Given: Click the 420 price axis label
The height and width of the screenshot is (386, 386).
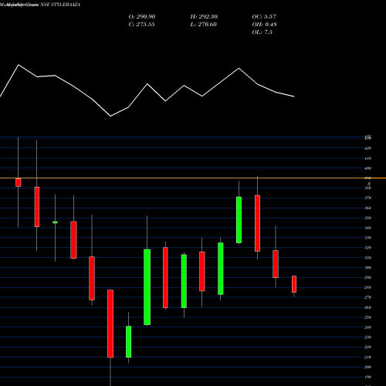Looking at the screenshot, I should [x=368, y=148].
